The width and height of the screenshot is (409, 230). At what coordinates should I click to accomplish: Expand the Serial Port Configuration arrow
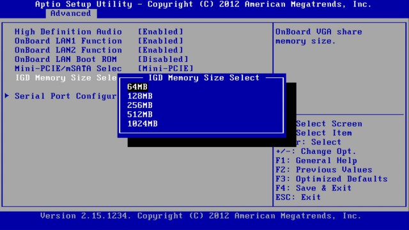7,96
